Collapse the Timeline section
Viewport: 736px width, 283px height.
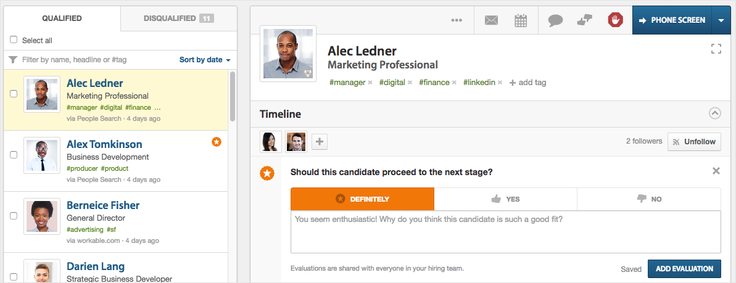click(715, 113)
